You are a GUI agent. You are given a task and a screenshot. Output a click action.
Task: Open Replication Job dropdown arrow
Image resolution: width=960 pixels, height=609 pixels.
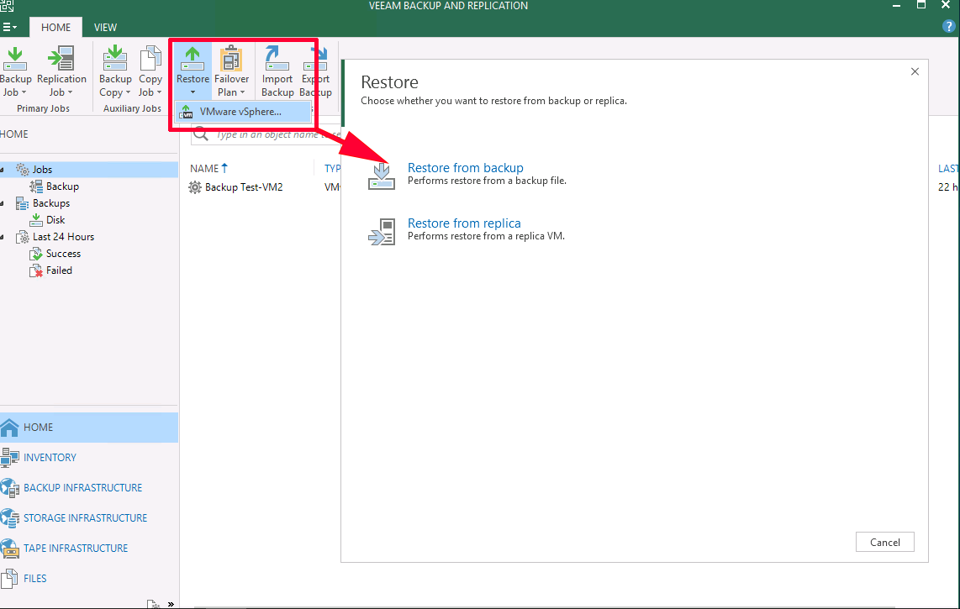click(70, 92)
